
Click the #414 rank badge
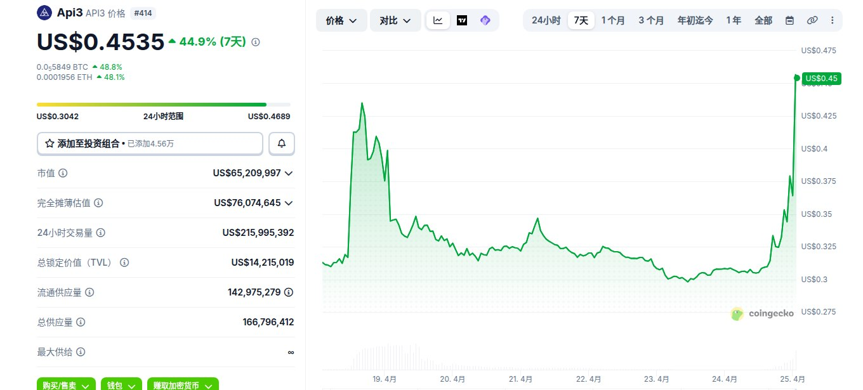point(143,13)
